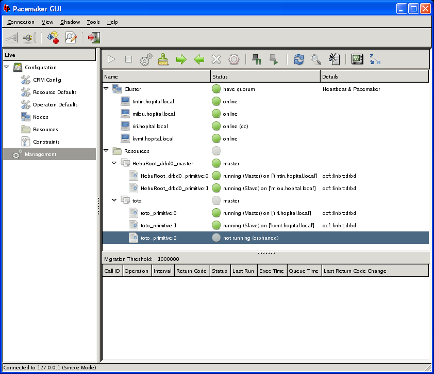Click the Status column header
The height and width of the screenshot is (374, 434).
point(265,76)
